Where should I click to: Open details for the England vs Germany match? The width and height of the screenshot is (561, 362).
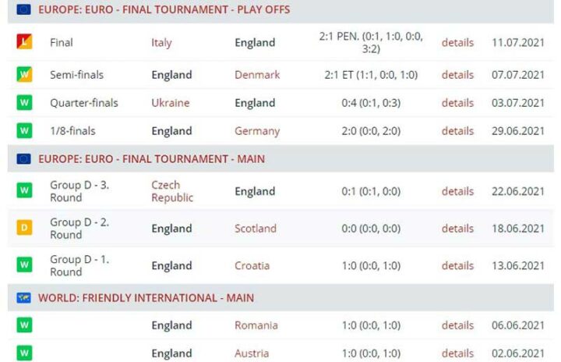[x=457, y=131]
